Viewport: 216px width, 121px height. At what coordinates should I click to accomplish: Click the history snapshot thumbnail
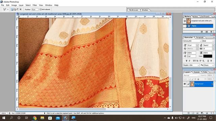pyautogui.click(x=189, y=21)
